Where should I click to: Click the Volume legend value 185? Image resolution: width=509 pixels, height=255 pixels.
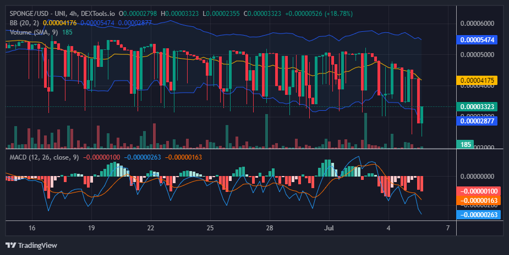(67, 32)
